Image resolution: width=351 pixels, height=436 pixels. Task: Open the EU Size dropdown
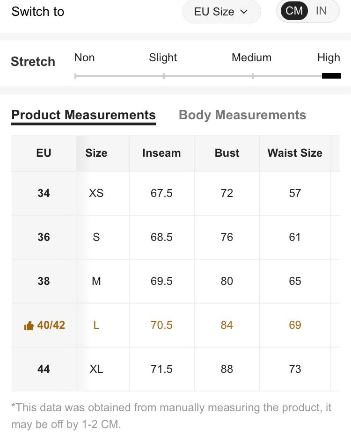221,12
